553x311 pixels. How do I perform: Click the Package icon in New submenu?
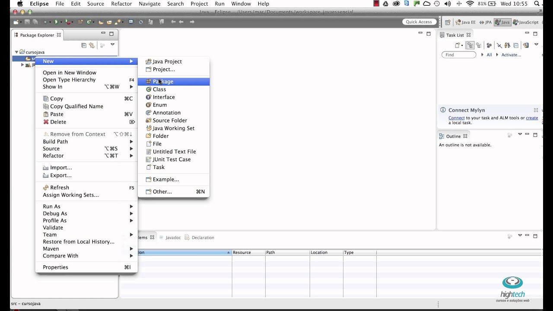coord(149,81)
